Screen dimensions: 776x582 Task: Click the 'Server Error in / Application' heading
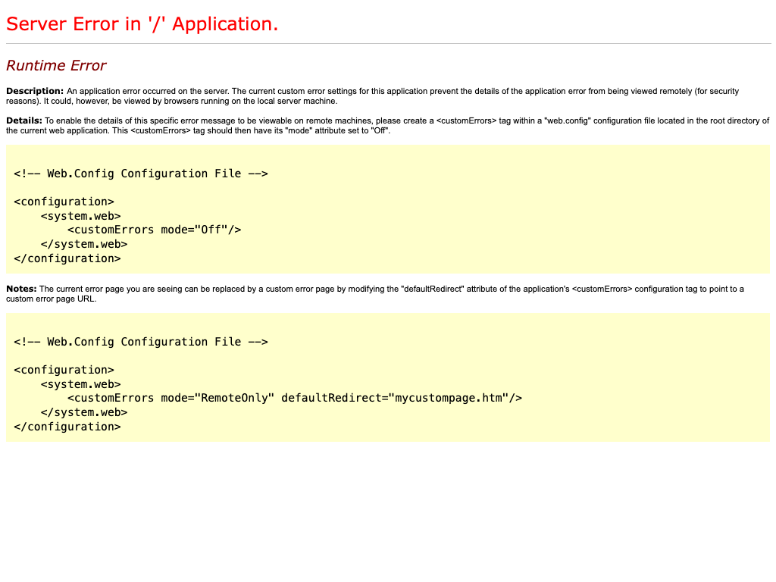tap(142, 24)
